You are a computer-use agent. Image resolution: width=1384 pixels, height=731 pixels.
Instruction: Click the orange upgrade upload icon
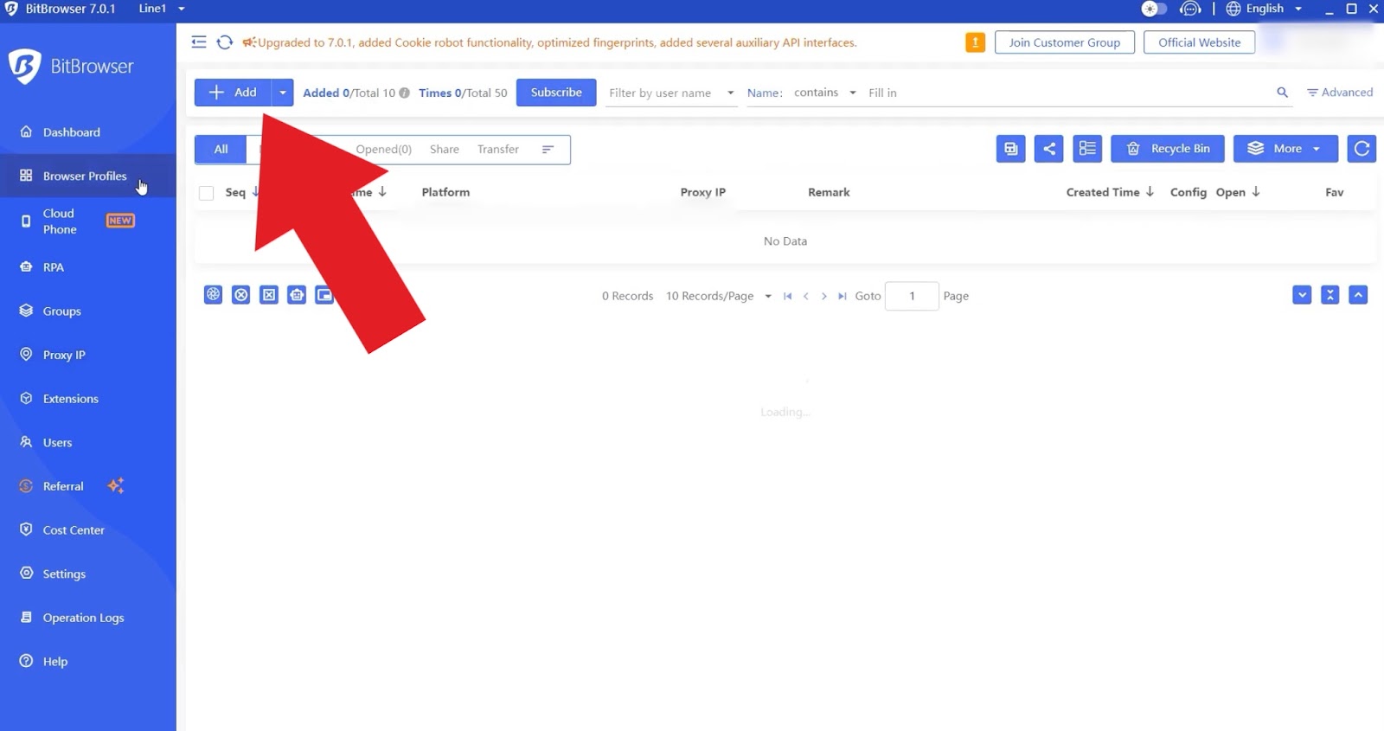(x=975, y=42)
